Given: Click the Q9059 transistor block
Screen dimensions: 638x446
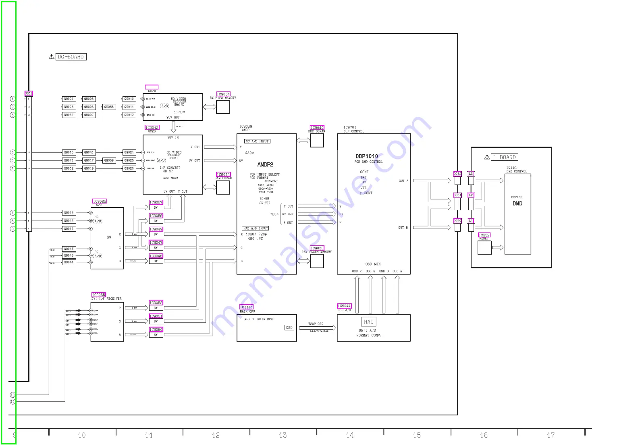Looking at the screenshot, I should coord(109,160).
